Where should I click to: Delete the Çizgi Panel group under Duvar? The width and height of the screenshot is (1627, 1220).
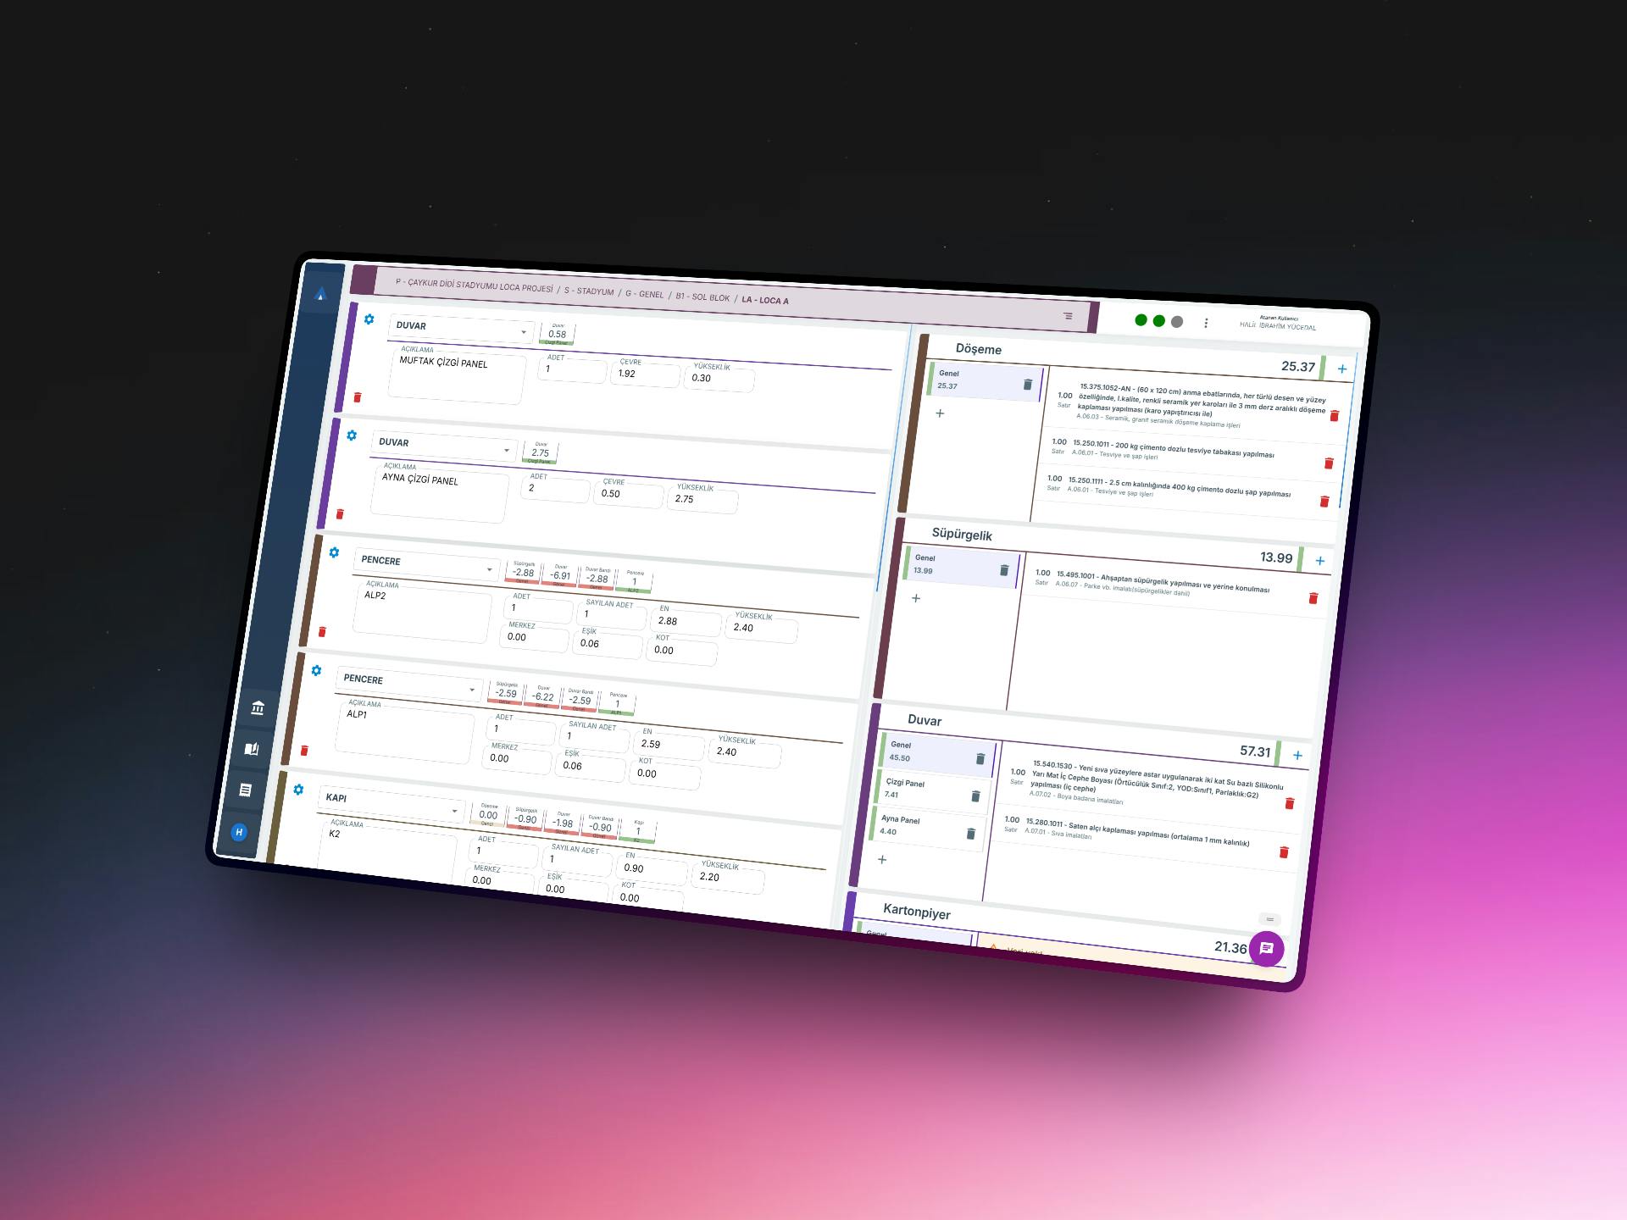975,796
